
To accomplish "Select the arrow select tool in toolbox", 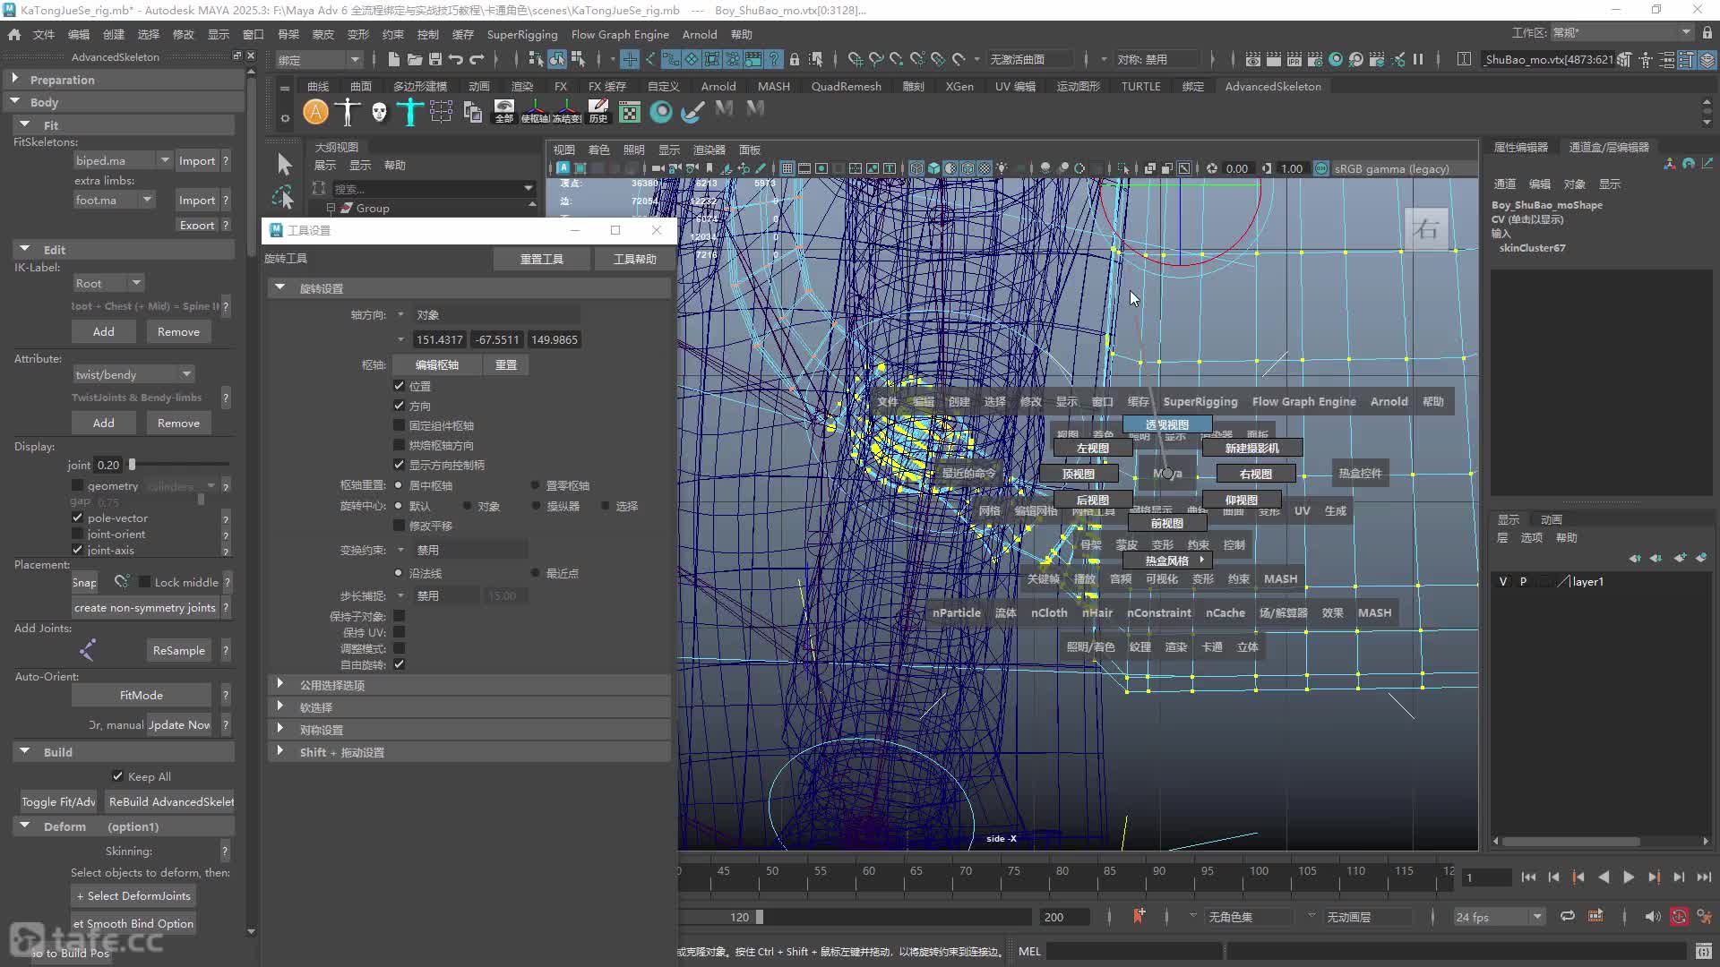I will pos(284,164).
